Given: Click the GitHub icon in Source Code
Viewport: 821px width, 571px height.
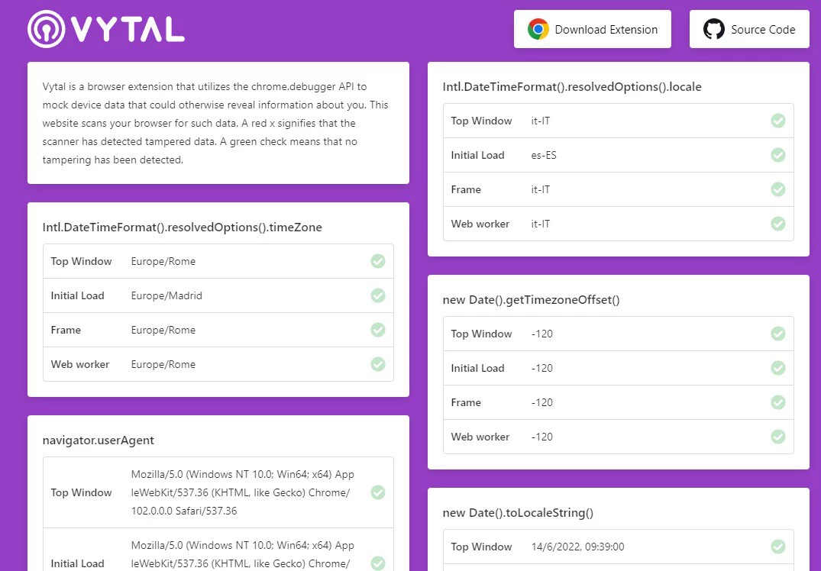Looking at the screenshot, I should tap(713, 29).
